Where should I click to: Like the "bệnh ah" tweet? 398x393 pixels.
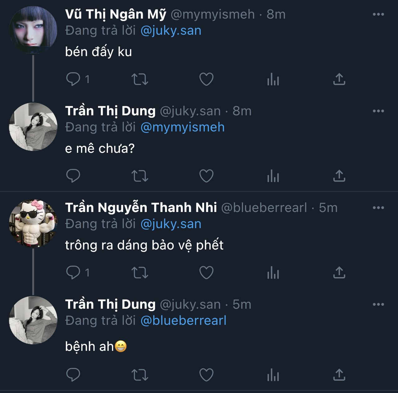point(206,375)
